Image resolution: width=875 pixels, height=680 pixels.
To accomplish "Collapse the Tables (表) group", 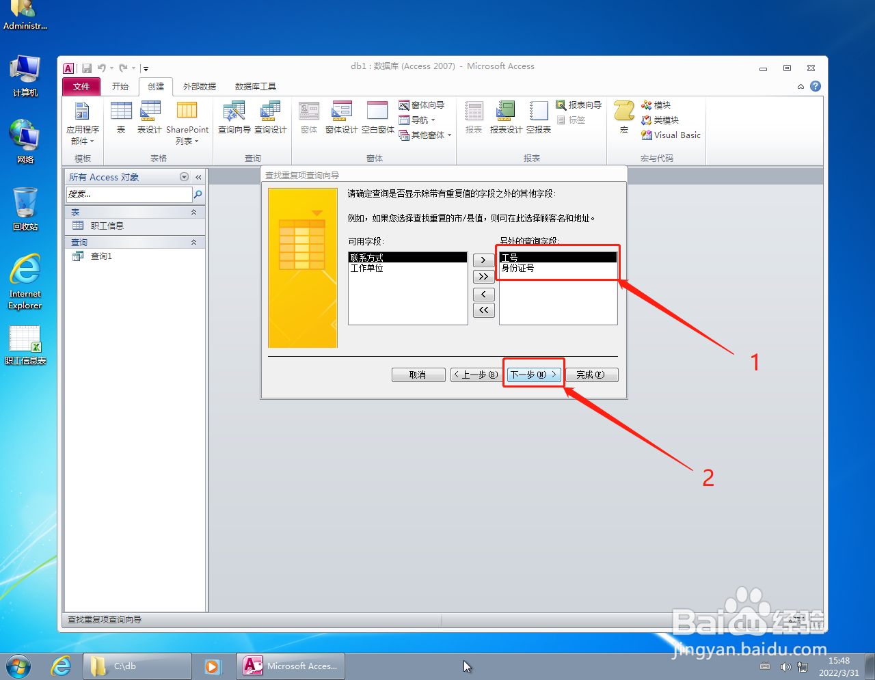I will click(x=193, y=213).
